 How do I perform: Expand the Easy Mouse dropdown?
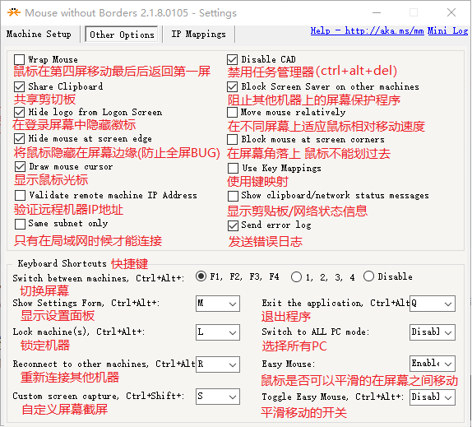[x=433, y=364]
